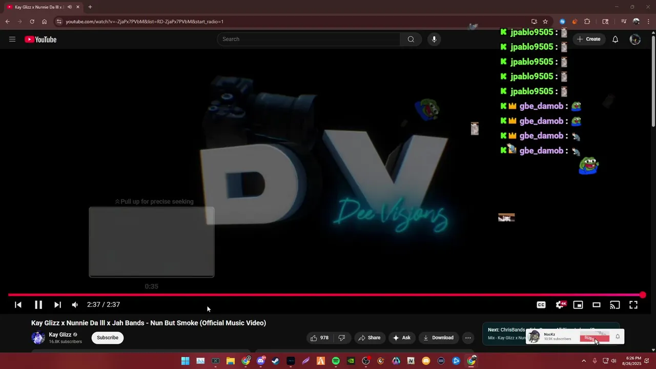The width and height of the screenshot is (656, 369).
Task: Focus the YouTube search field
Action: pos(309,39)
